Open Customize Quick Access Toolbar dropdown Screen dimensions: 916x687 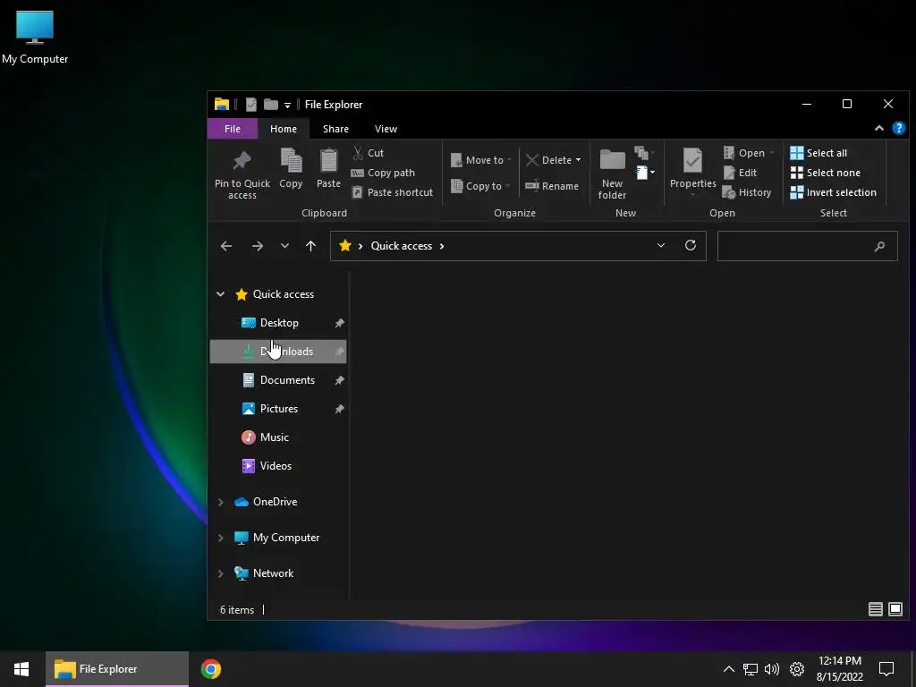point(287,106)
